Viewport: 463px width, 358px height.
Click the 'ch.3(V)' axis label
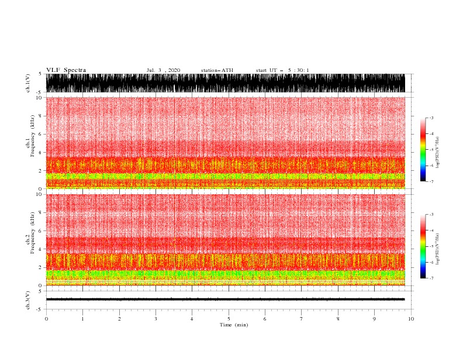(x=28, y=301)
